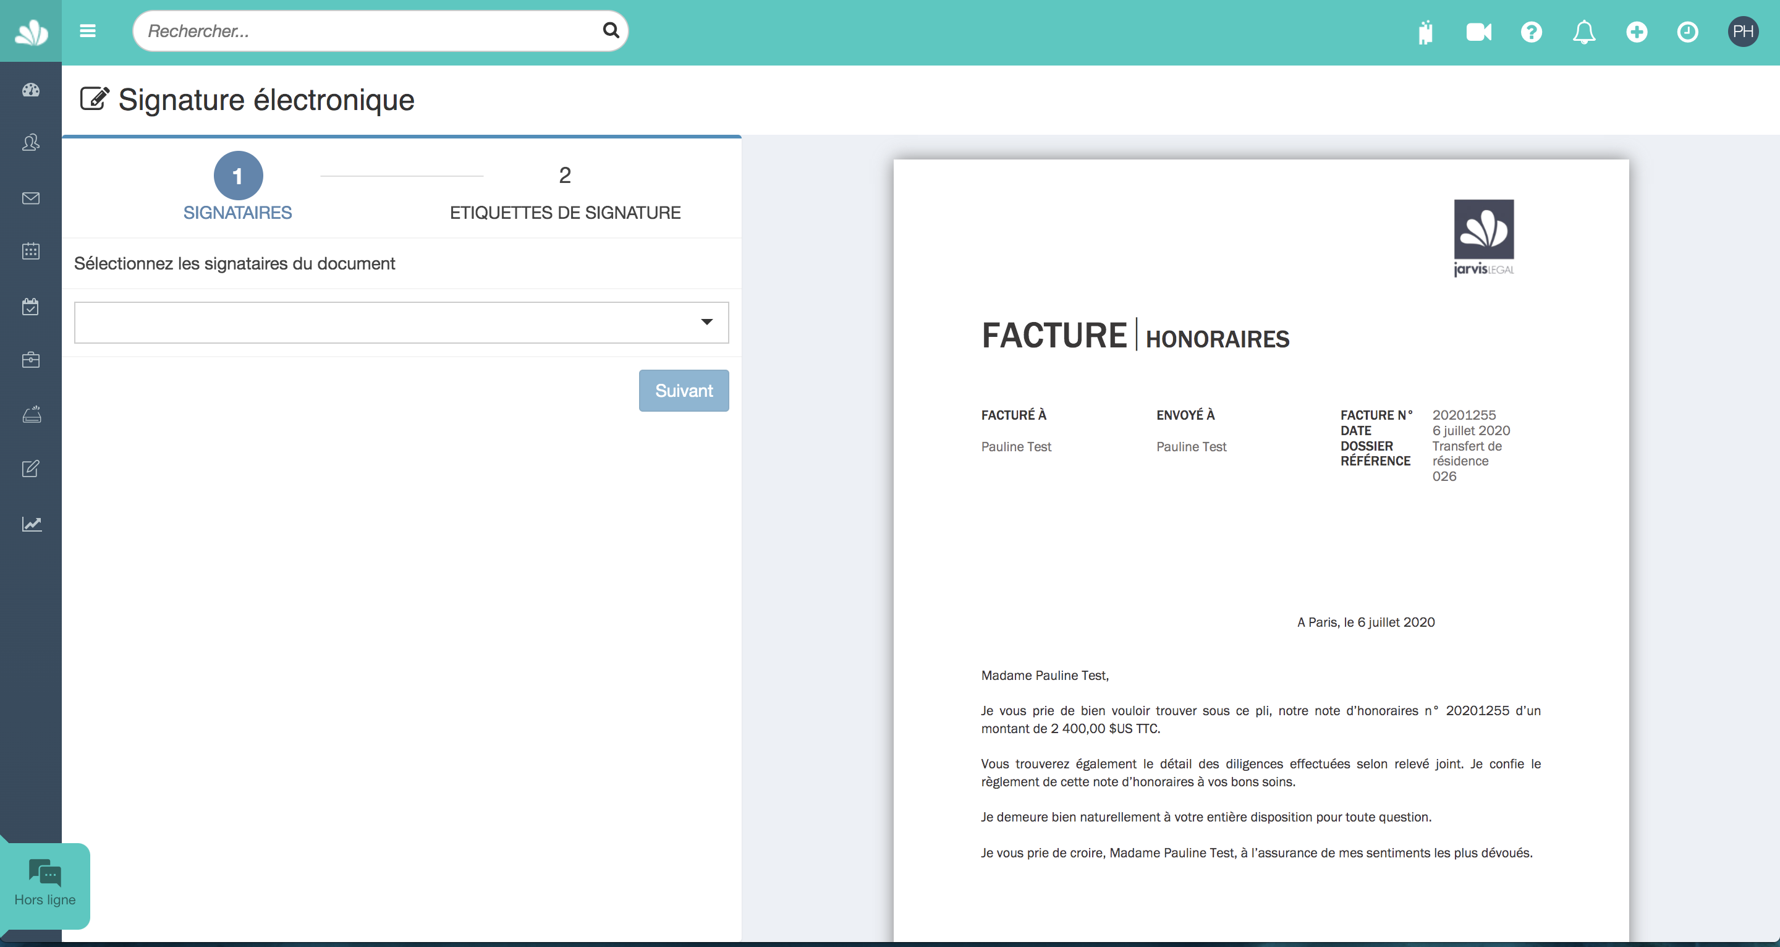The image size is (1780, 947).
Task: Open the edit/signature sidebar icon
Action: (31, 469)
